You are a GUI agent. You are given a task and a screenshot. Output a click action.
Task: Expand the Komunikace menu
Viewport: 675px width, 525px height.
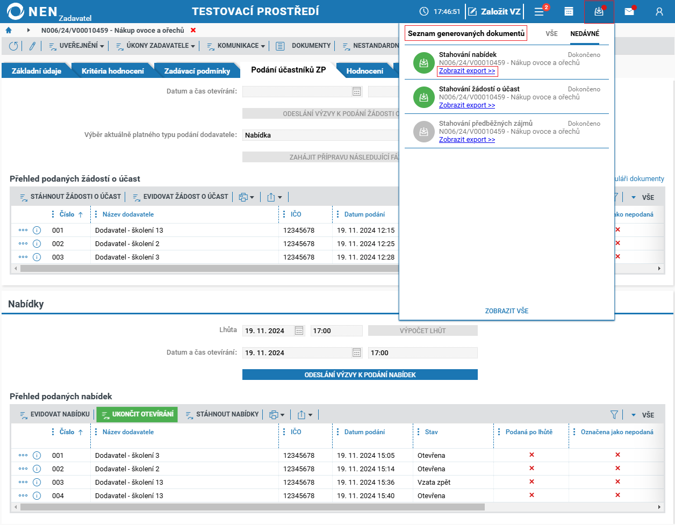(235, 46)
